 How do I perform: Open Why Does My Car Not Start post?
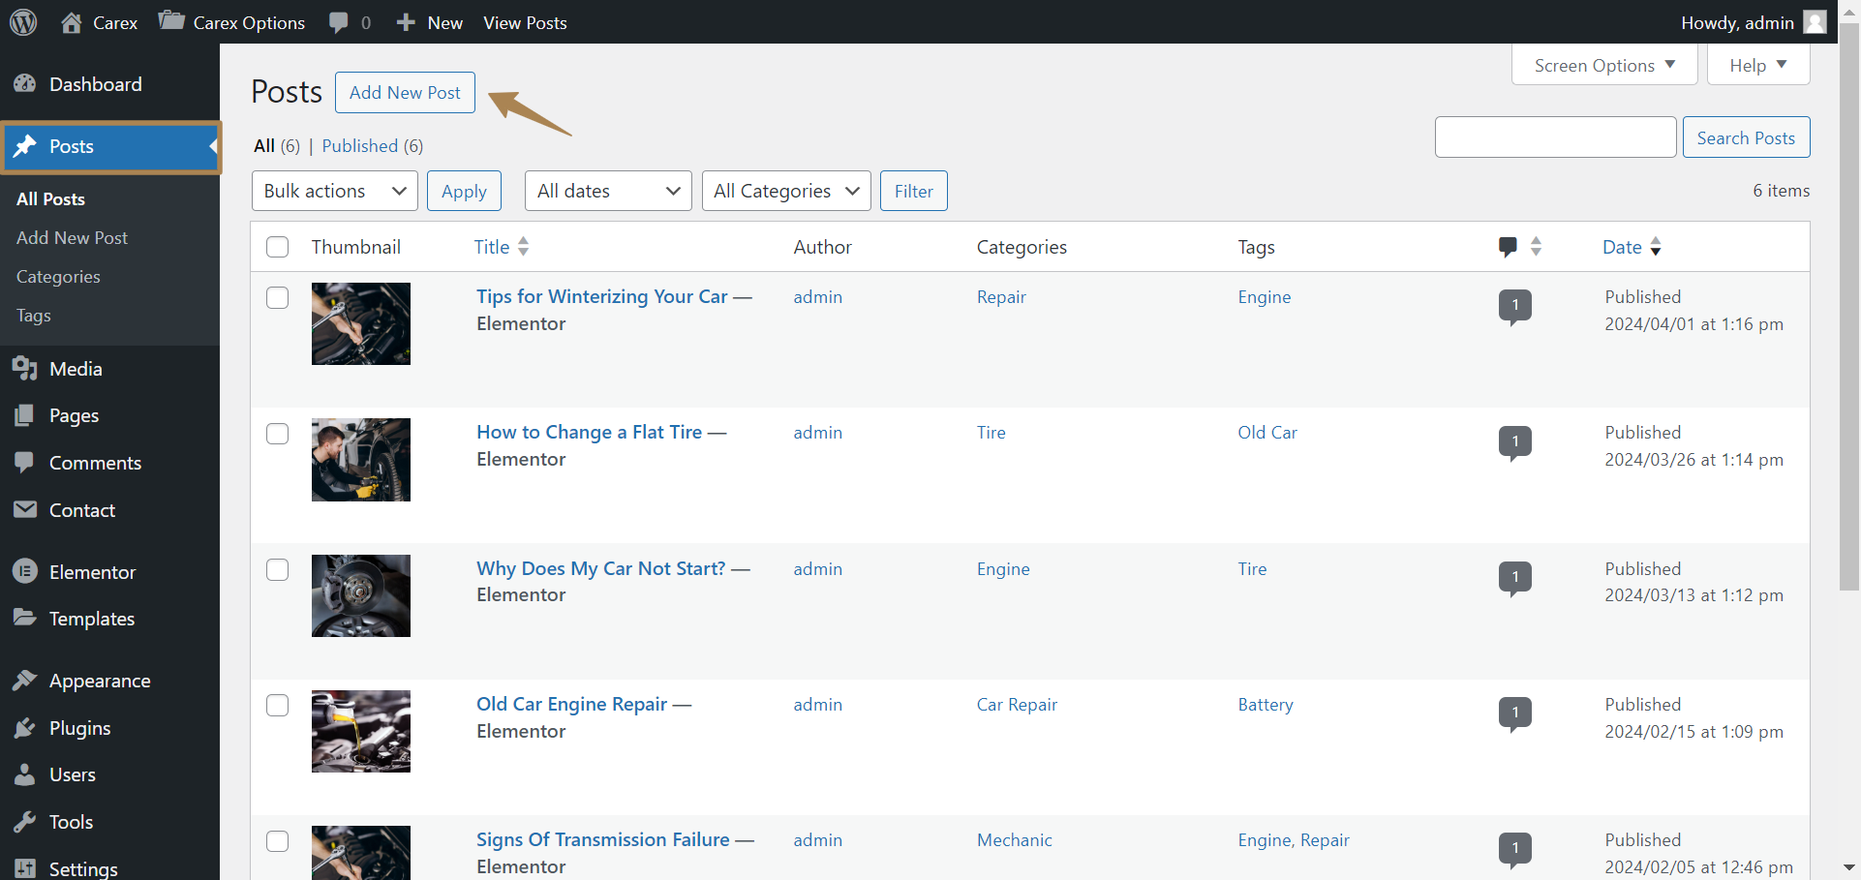[600, 568]
